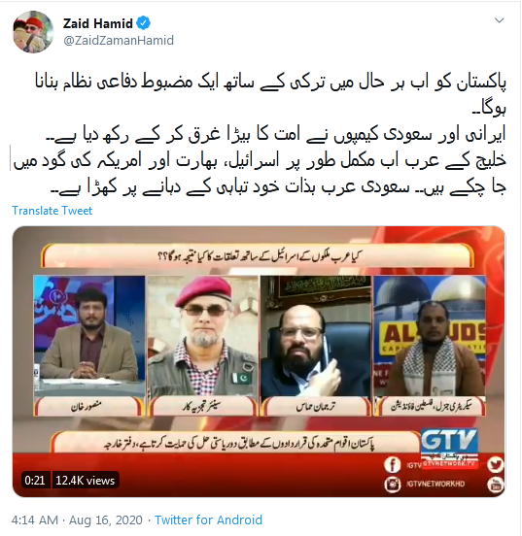Viewport: 522px width, 536px height.
Task: Expand the tweet options chevron menu
Action: 499,20
